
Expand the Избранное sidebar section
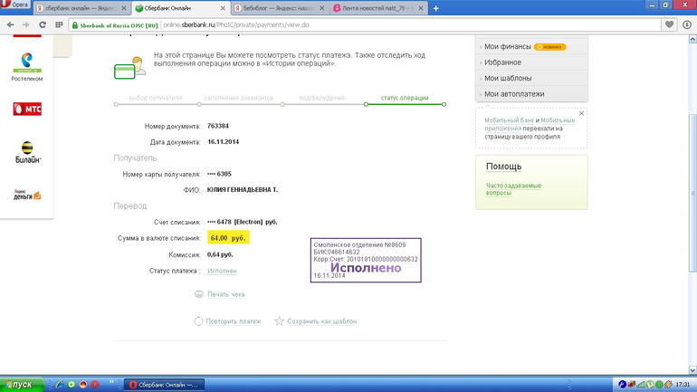coord(502,62)
